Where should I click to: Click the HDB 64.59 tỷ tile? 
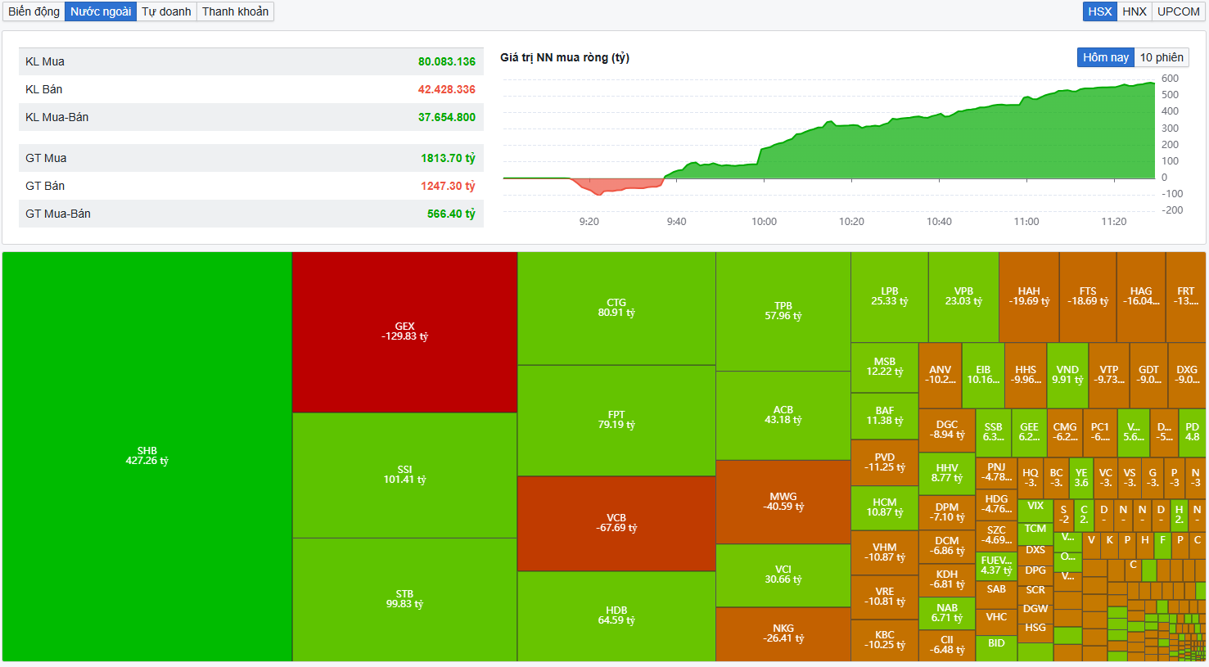pos(616,616)
